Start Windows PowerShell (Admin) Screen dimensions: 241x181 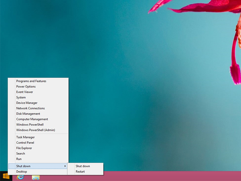coord(38,130)
